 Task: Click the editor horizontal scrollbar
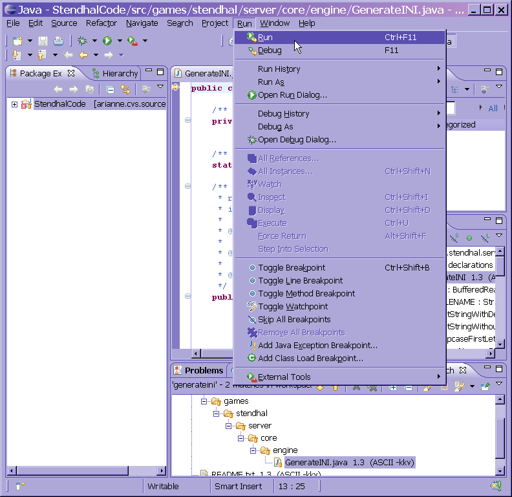pos(323,353)
